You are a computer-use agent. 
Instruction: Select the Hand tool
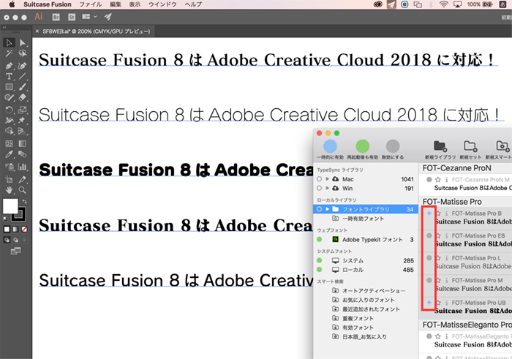pos(9,190)
